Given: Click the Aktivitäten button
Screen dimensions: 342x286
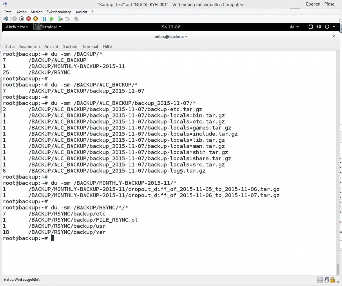Looking at the screenshot, I should [x=17, y=27].
